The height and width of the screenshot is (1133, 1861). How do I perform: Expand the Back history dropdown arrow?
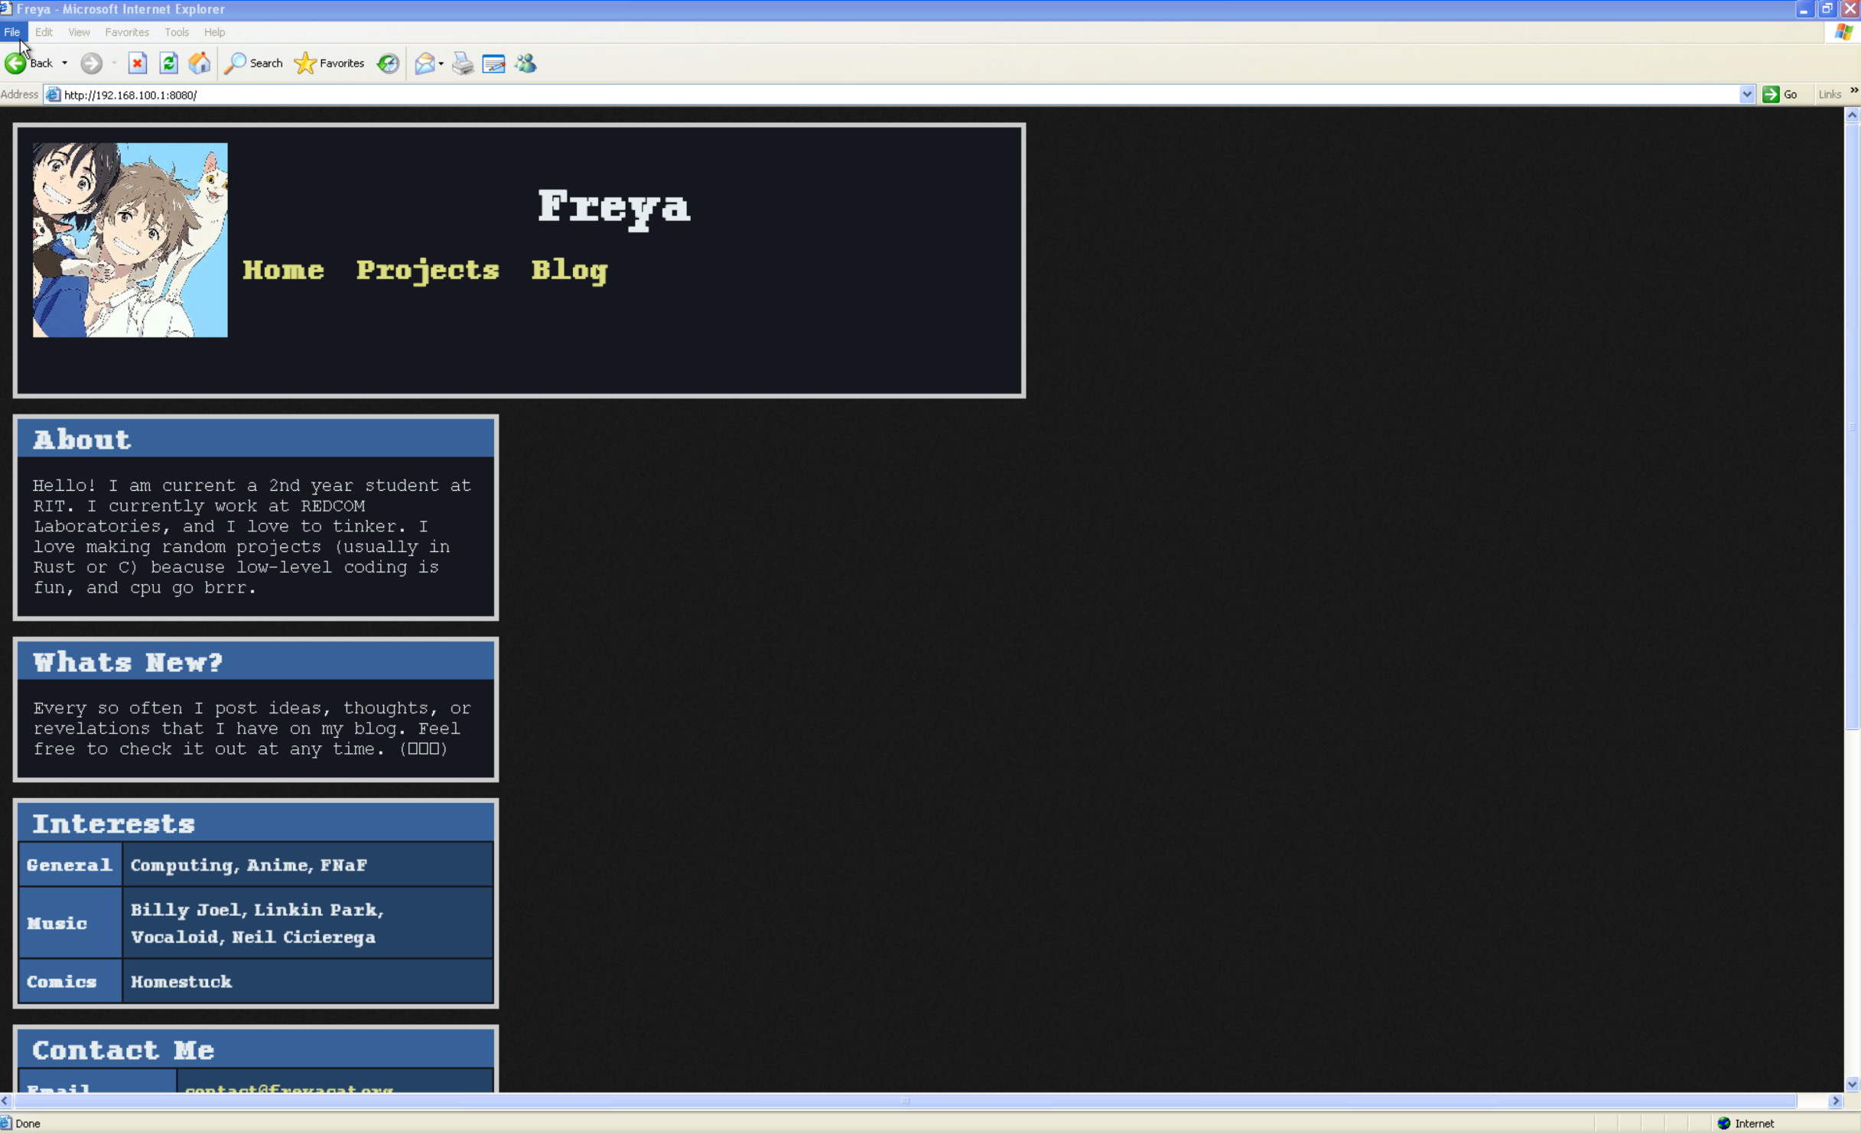(65, 63)
